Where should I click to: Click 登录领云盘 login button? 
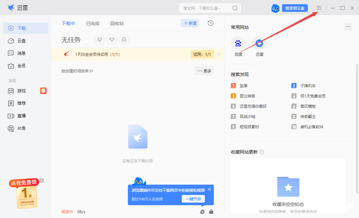[294, 8]
